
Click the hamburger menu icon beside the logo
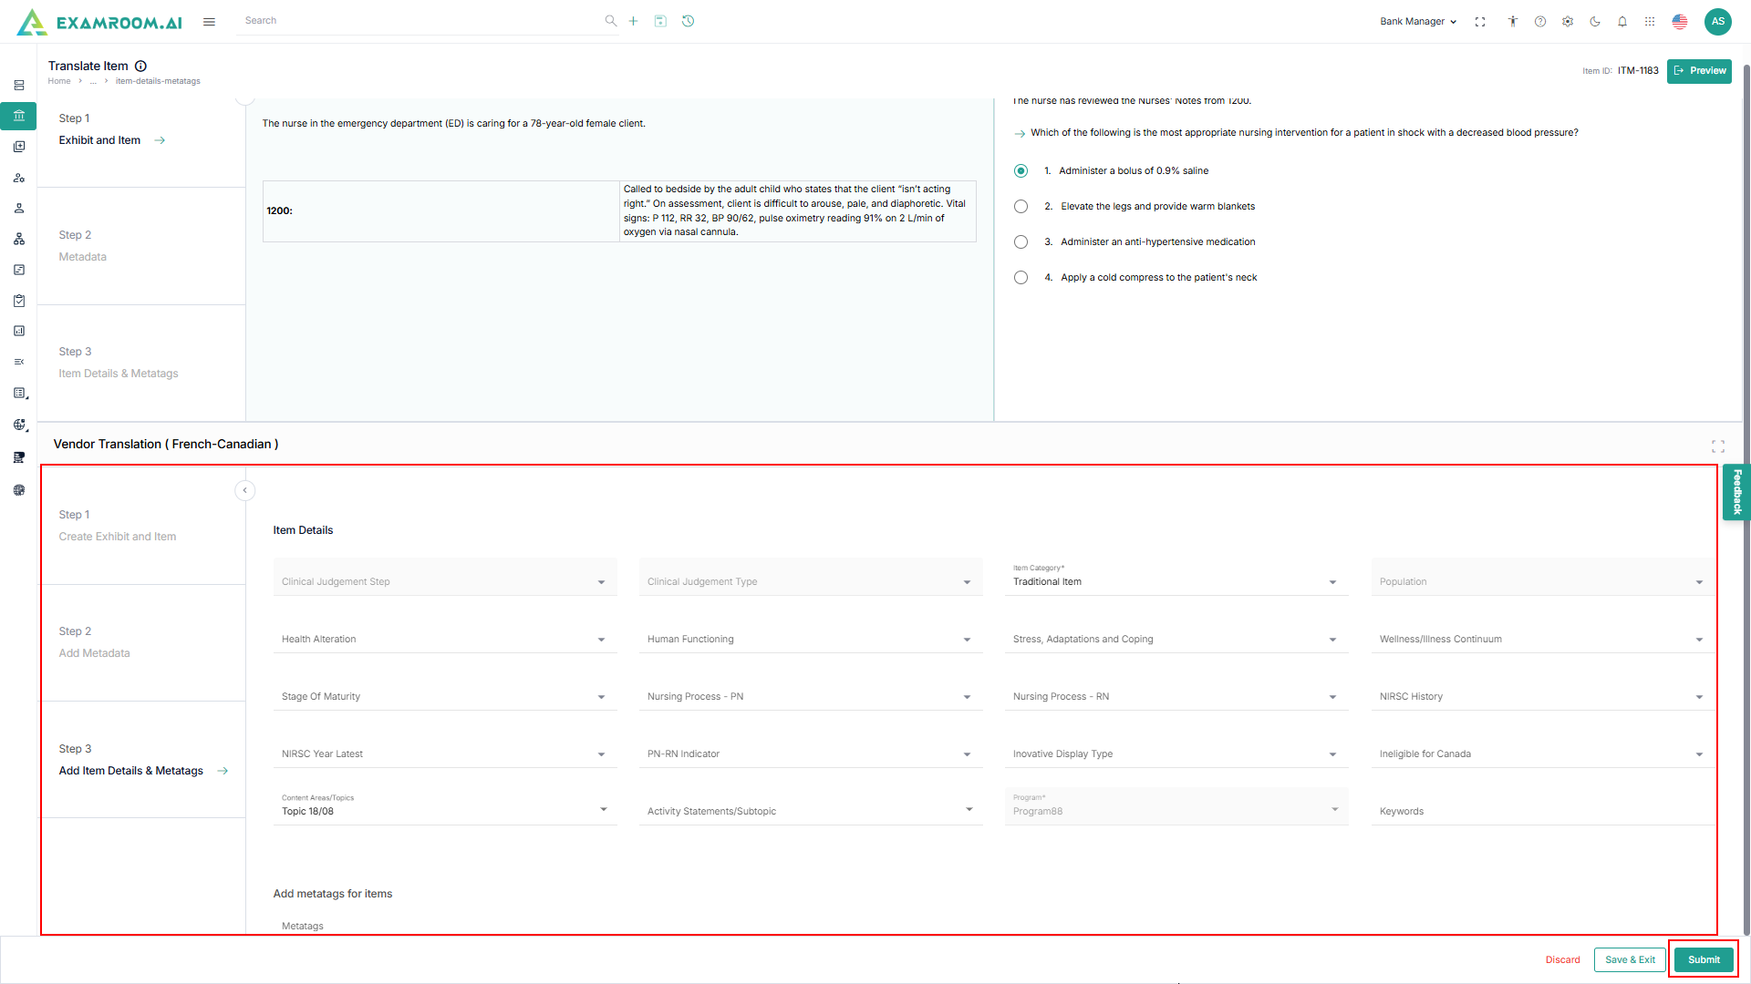pos(209,22)
